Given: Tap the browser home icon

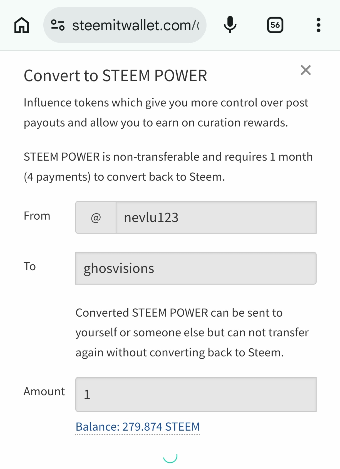Looking at the screenshot, I should 22,25.
